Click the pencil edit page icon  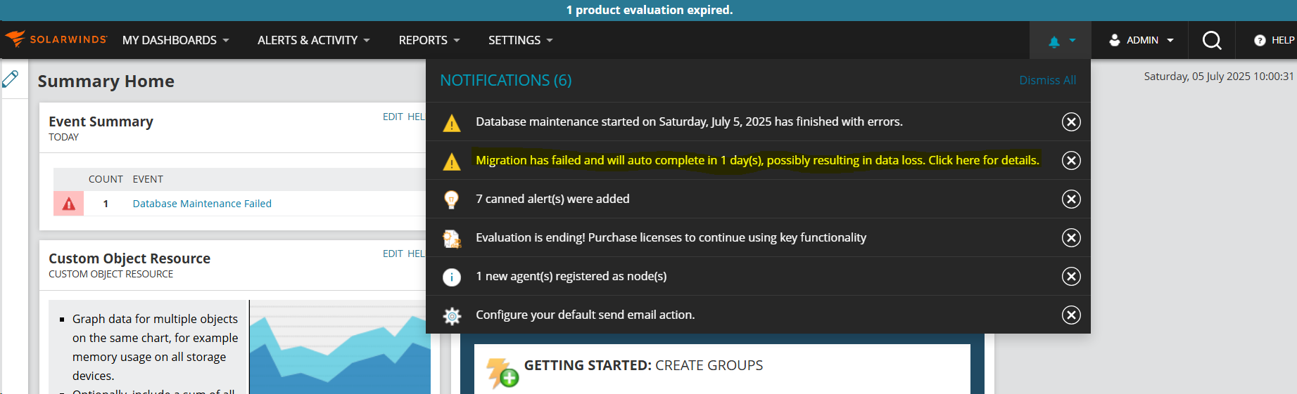click(10, 79)
